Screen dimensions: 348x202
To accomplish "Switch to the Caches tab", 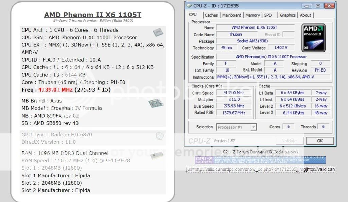I will point(211,15).
